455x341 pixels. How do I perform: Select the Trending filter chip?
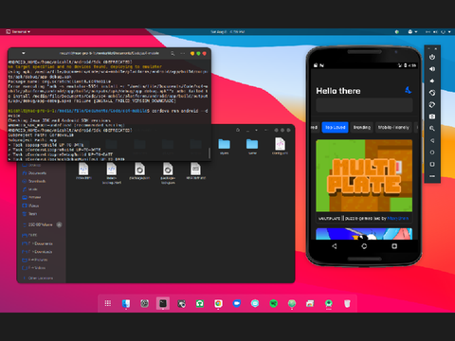[362, 127]
